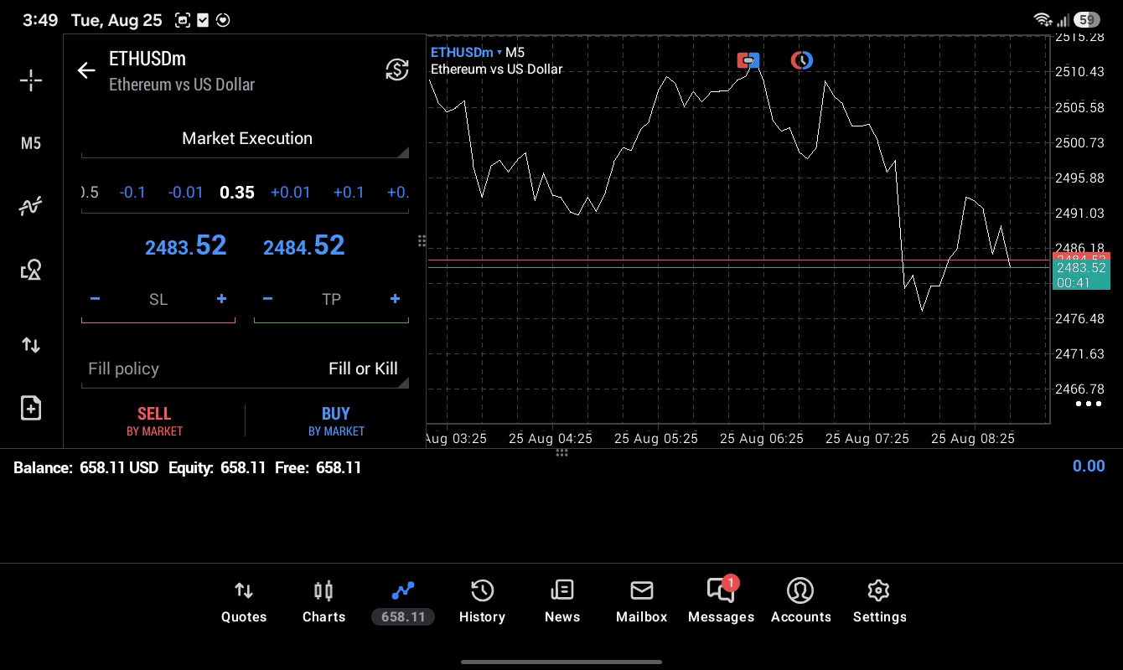Go back using the arrow beside ETHUSDm
The height and width of the screenshot is (670, 1123).
coord(86,70)
